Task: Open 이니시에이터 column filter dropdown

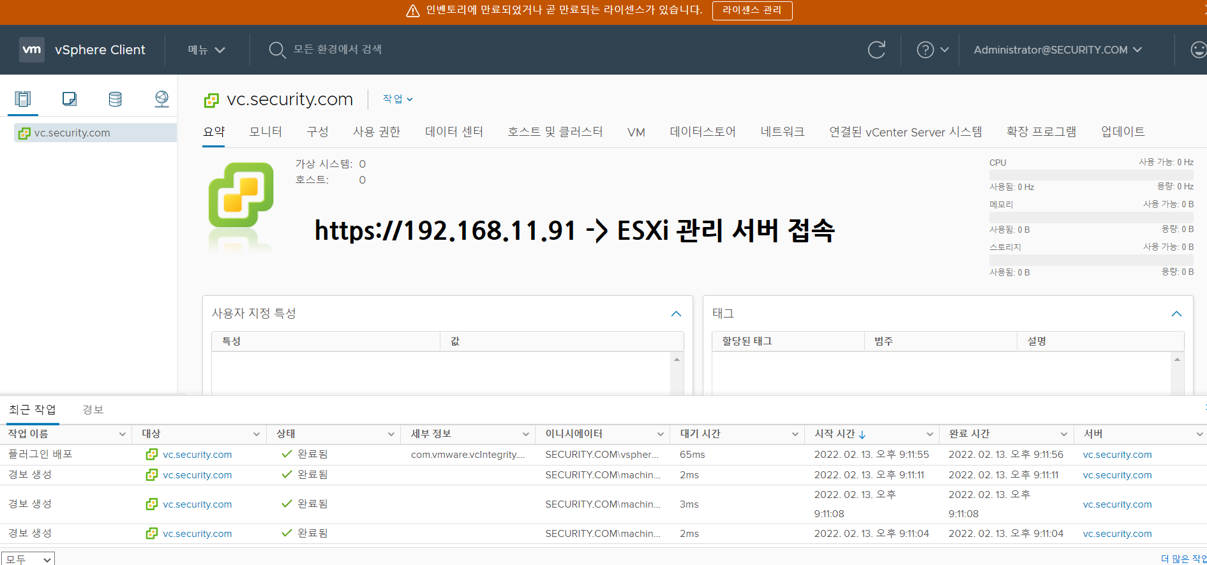Action: point(661,434)
